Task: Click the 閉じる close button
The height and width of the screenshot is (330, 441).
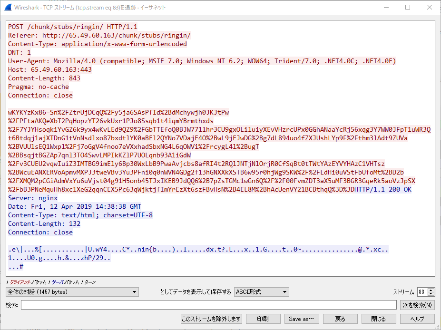Action: pos(379,319)
